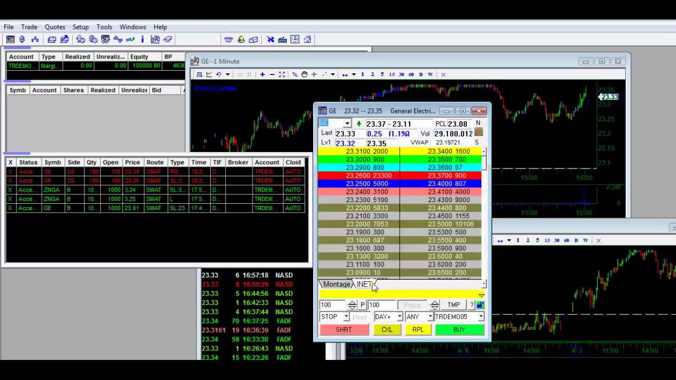Image resolution: width=676 pixels, height=380 pixels.
Task: Open the ANY route dropdown
Action: tap(430, 317)
